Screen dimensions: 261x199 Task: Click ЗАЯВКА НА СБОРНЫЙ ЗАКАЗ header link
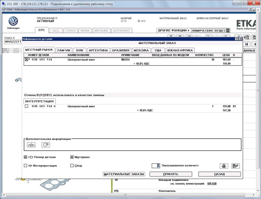[x=212, y=18]
